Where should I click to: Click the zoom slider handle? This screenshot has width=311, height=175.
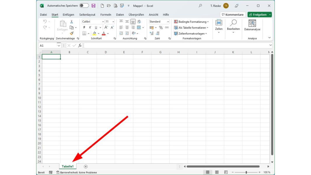[246, 172]
